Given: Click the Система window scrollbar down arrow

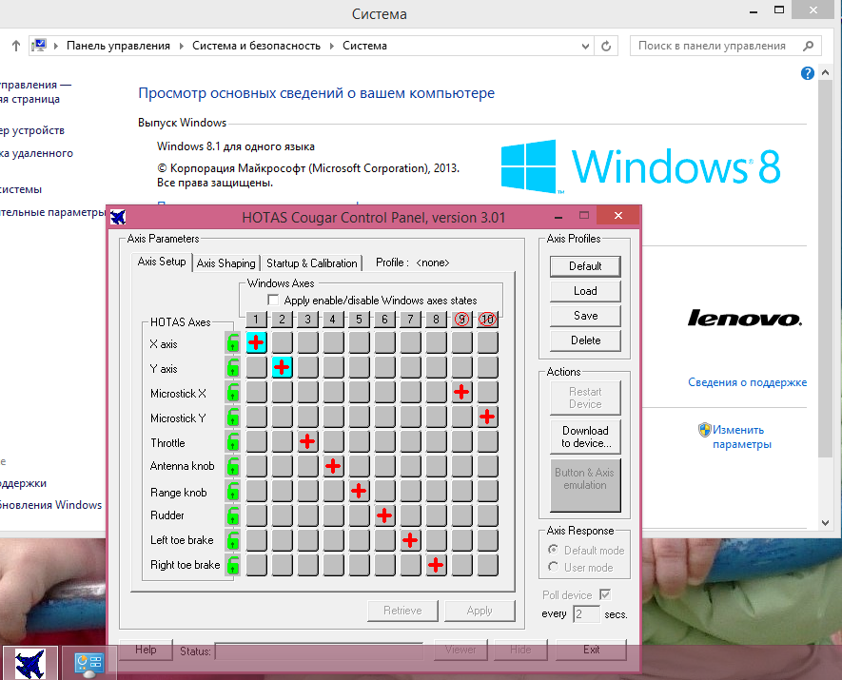Looking at the screenshot, I should tap(826, 523).
